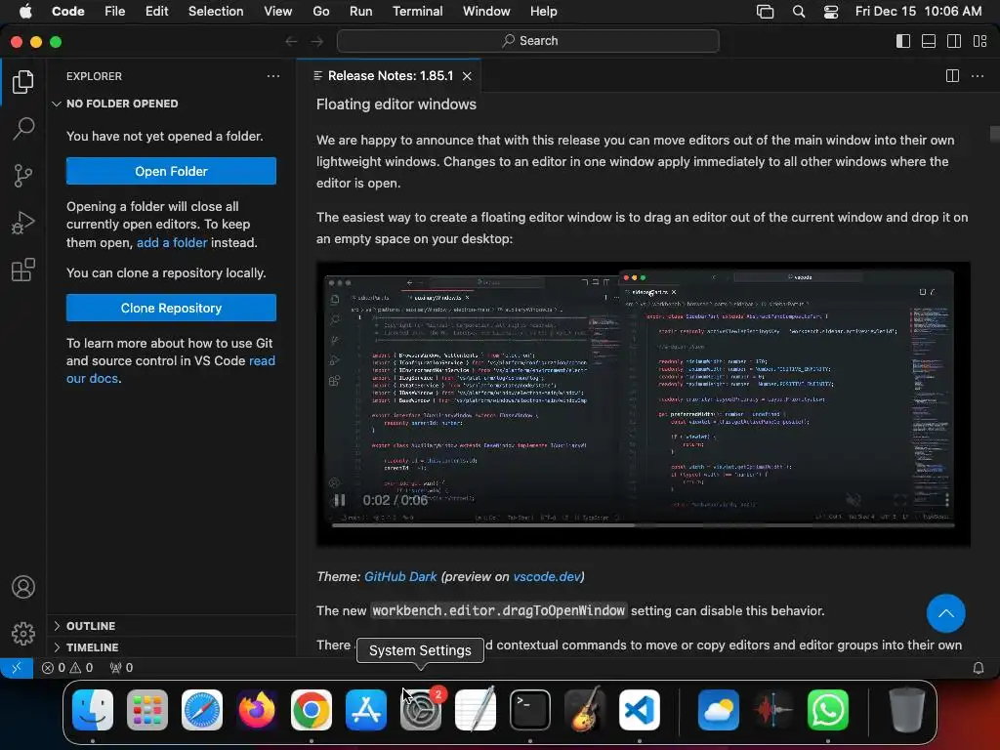Open the Terminal menu
The width and height of the screenshot is (1000, 750).
(417, 11)
